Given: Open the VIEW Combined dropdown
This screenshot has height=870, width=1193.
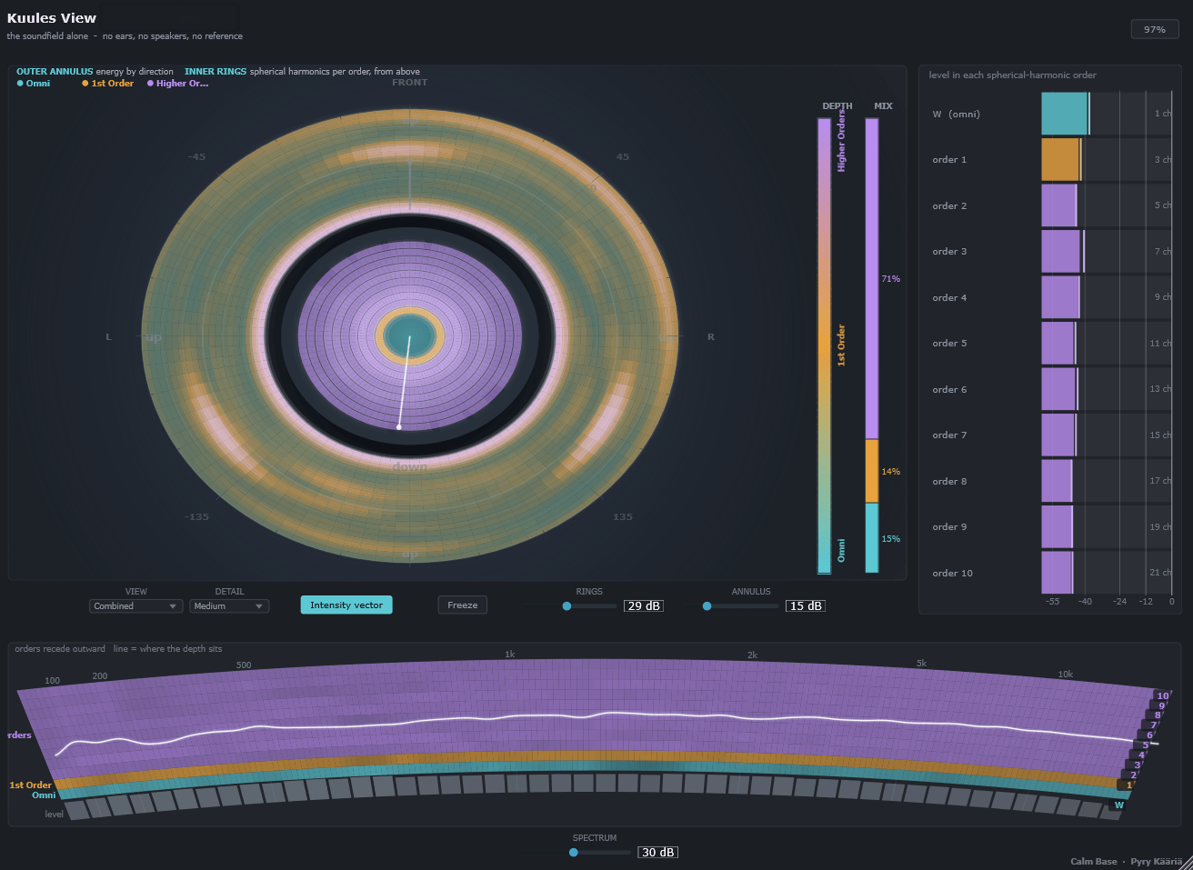Looking at the screenshot, I should coord(135,605).
